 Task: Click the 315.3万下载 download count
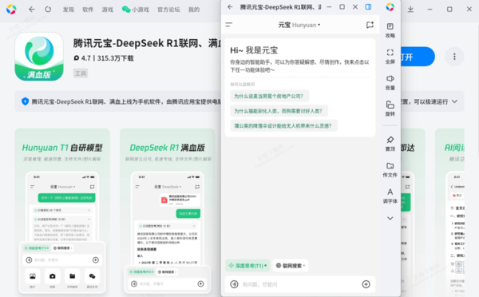point(116,58)
